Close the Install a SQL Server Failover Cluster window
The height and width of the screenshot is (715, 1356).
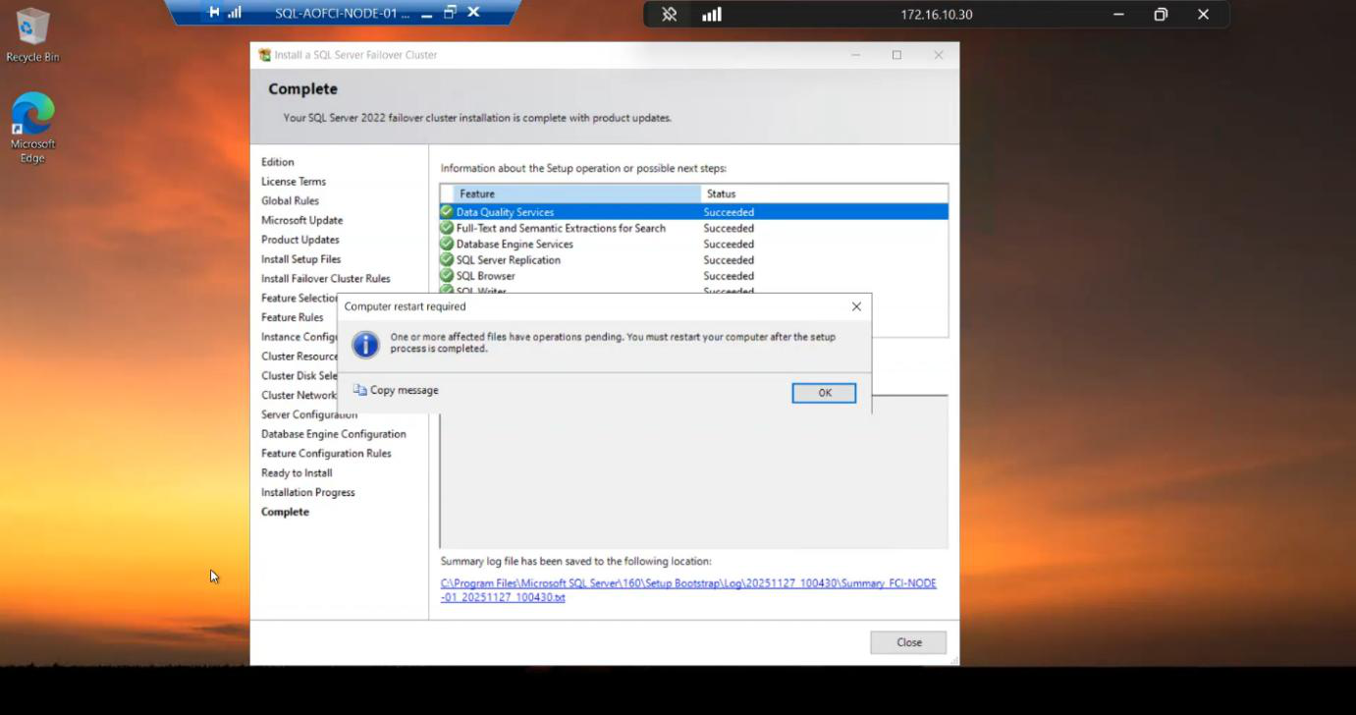pyautogui.click(x=939, y=55)
